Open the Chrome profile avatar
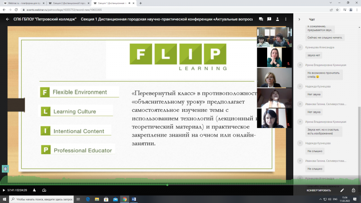The width and height of the screenshot is (361, 203). point(351,9)
